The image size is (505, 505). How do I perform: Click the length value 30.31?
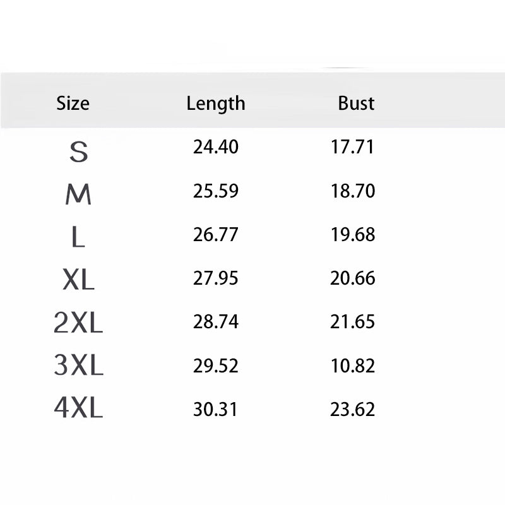pos(215,409)
